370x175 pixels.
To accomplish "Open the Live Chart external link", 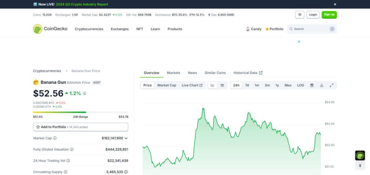I will pyautogui.click(x=192, y=85).
